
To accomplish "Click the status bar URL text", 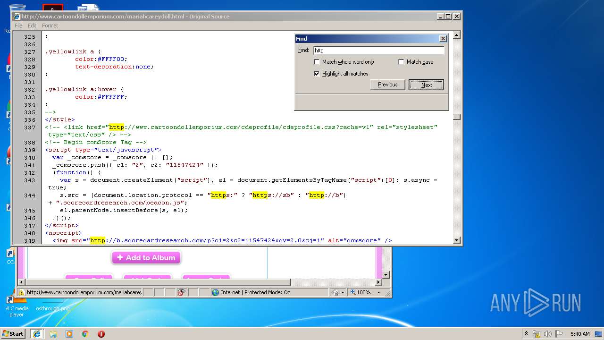I will [x=84, y=292].
